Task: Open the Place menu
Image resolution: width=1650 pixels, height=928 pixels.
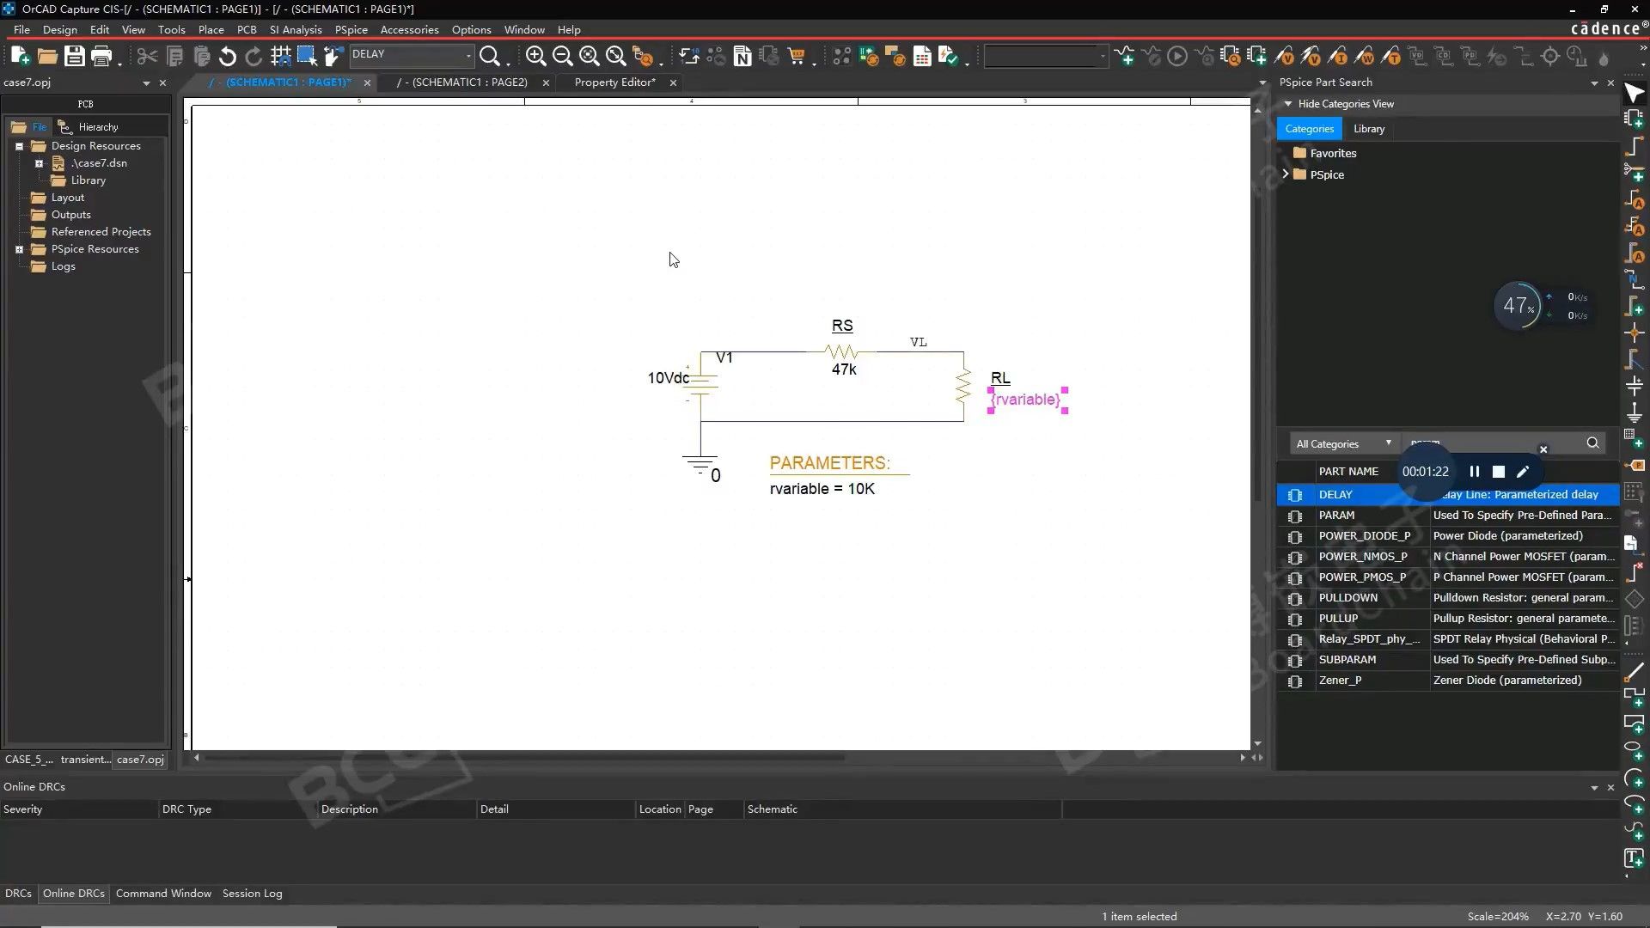Action: (211, 29)
